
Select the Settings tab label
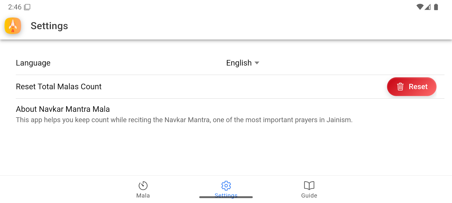pos(226,196)
